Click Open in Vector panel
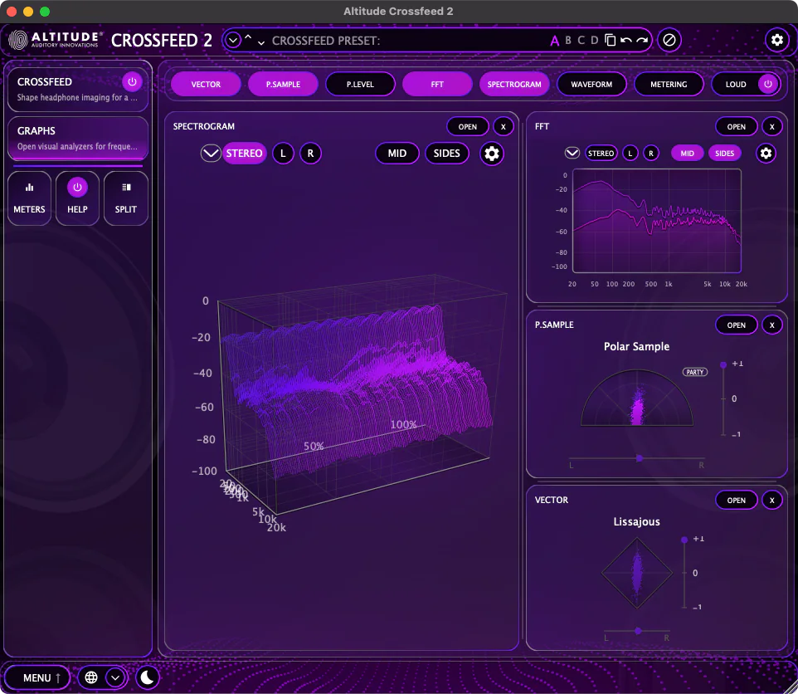 [737, 500]
